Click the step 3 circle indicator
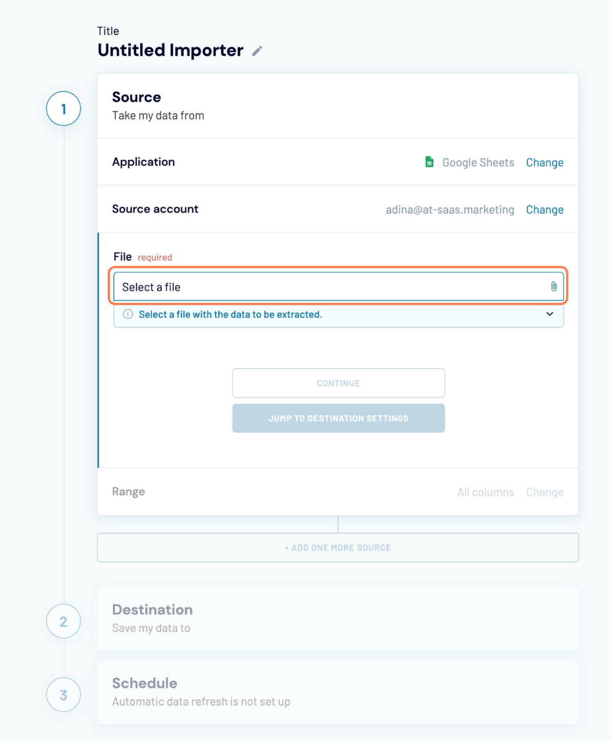Image resolution: width=612 pixels, height=741 pixels. pyautogui.click(x=63, y=695)
